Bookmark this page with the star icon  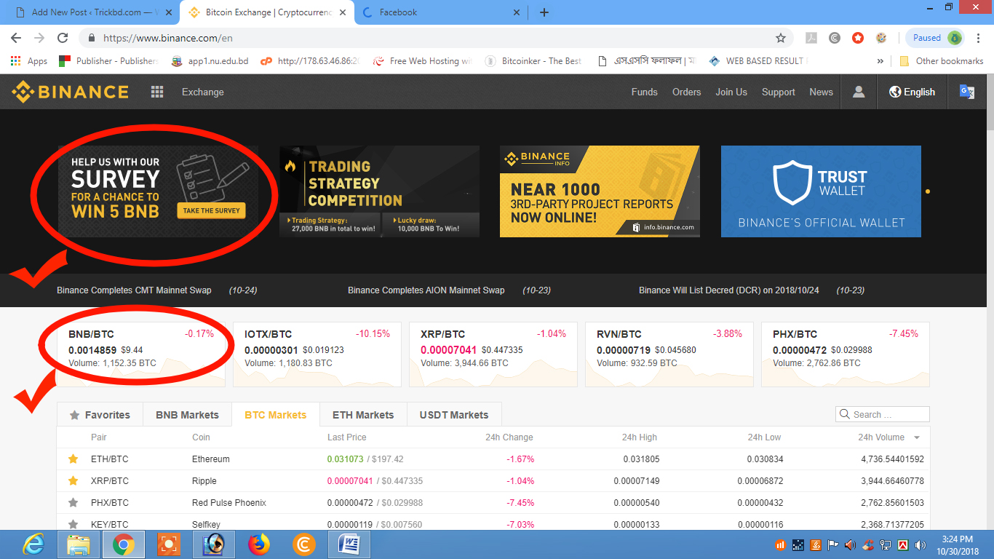coord(781,38)
